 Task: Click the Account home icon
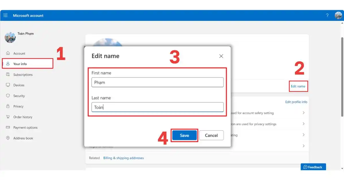[x=8, y=53]
